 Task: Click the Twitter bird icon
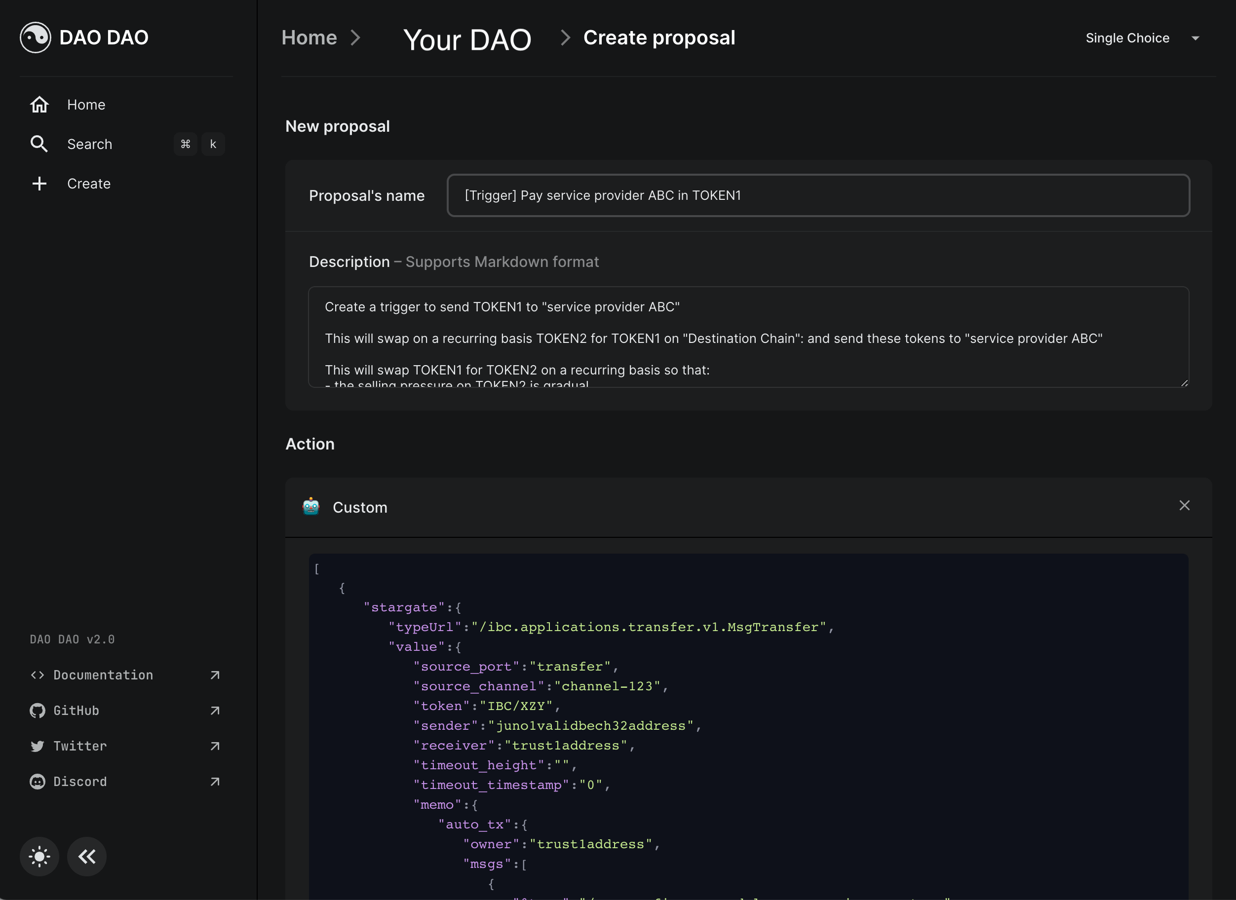click(37, 746)
